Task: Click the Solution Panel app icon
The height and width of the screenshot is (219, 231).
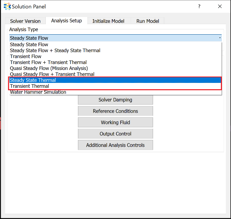Action: pos(7,6)
